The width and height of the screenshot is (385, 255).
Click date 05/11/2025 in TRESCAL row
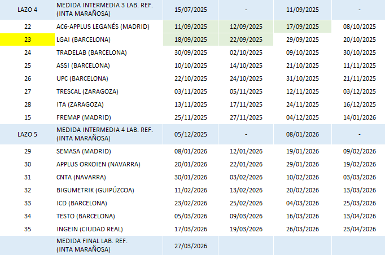click(246, 91)
